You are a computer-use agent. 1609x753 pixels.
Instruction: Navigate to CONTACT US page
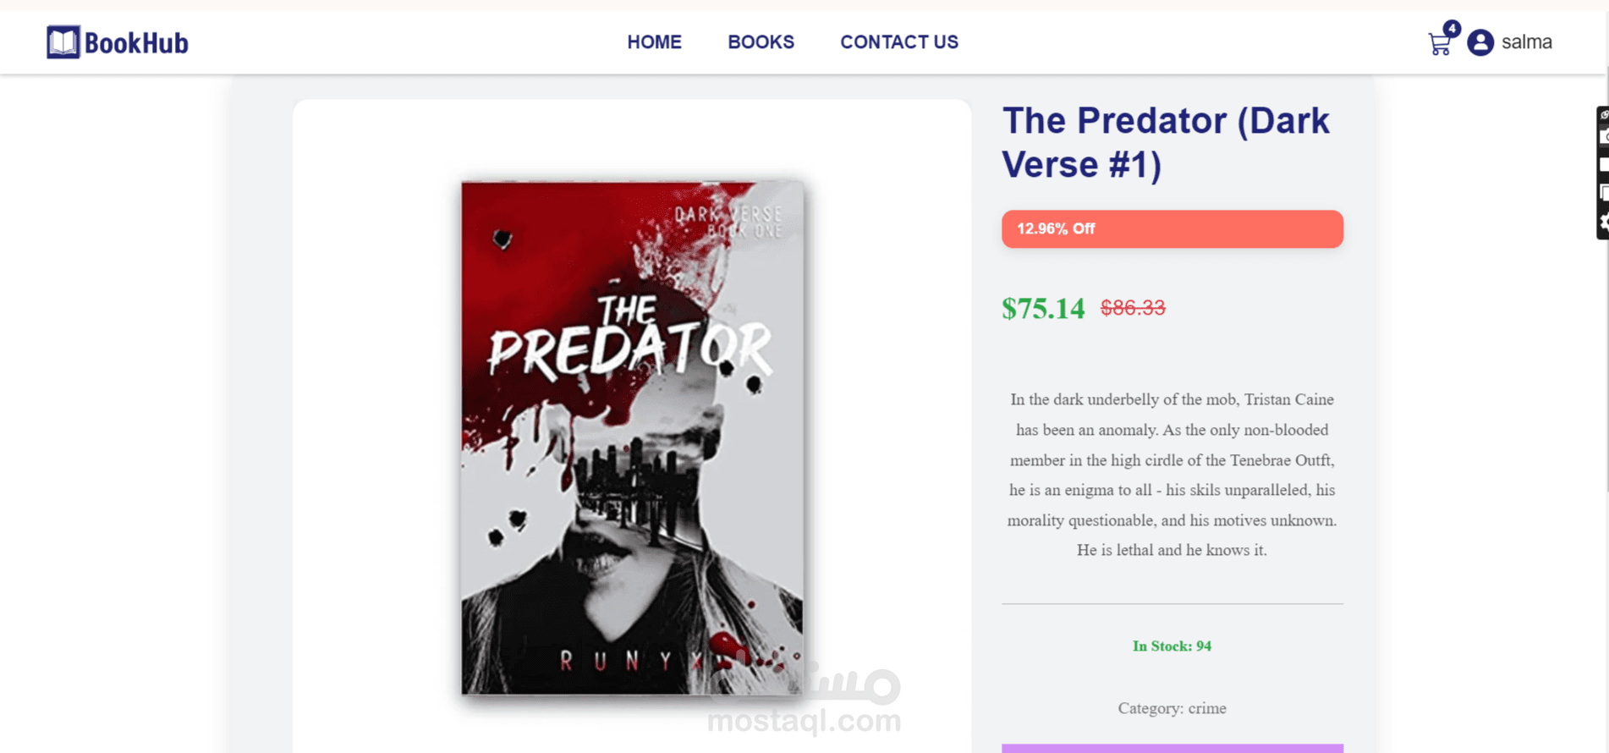(x=898, y=42)
